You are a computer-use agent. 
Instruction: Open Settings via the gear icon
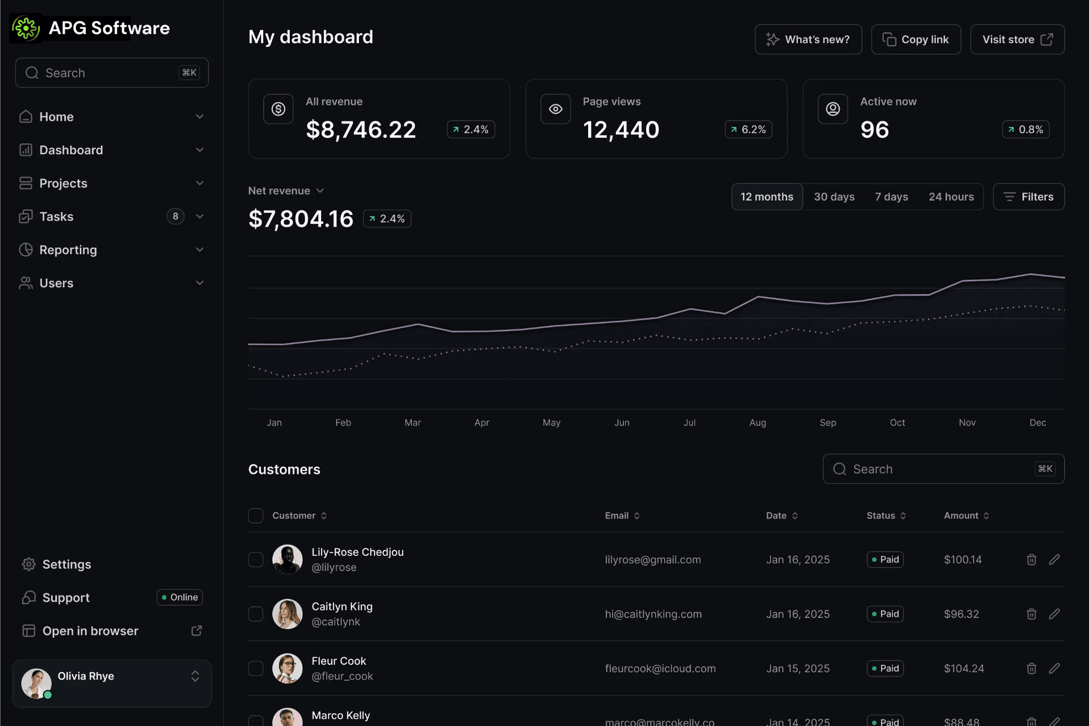(x=28, y=564)
